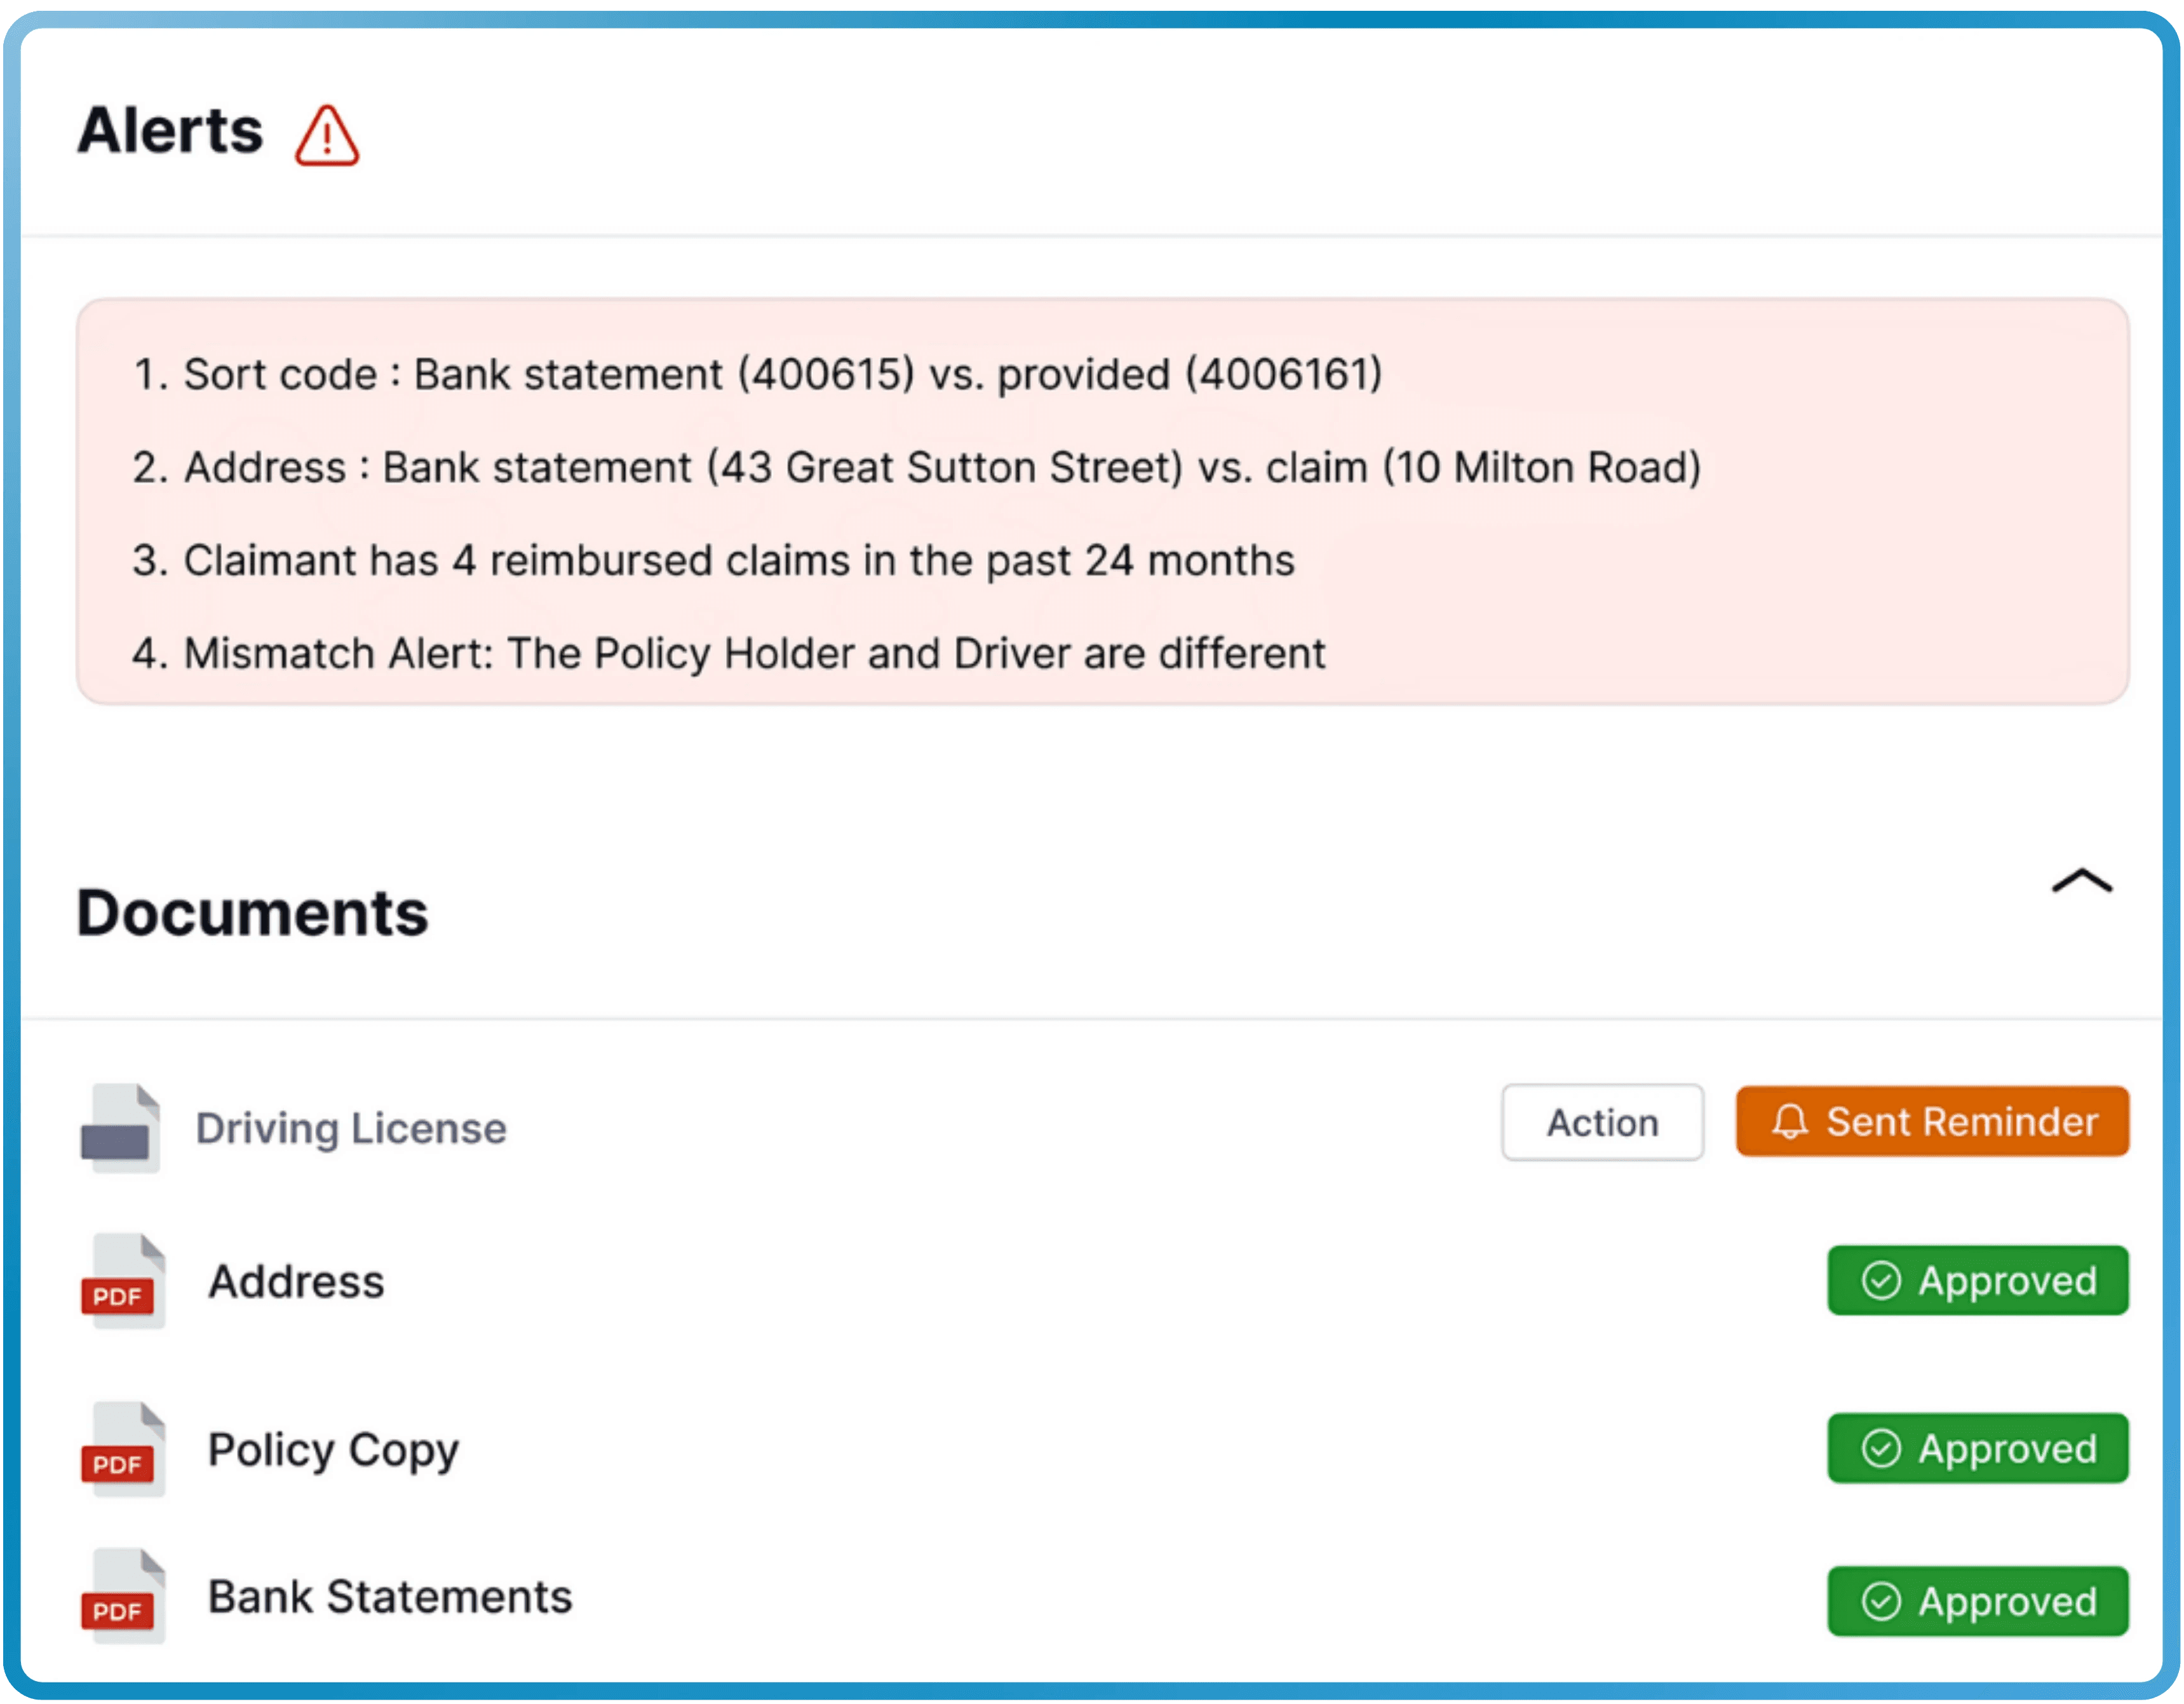Select the Address document name
The image size is (2184, 1704).
click(296, 1281)
